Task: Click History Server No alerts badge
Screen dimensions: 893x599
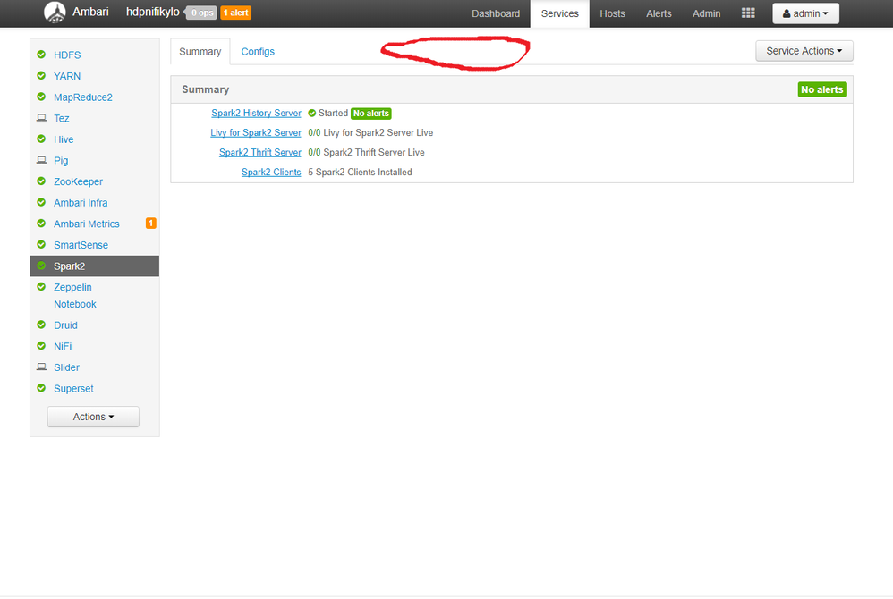Action: point(370,114)
